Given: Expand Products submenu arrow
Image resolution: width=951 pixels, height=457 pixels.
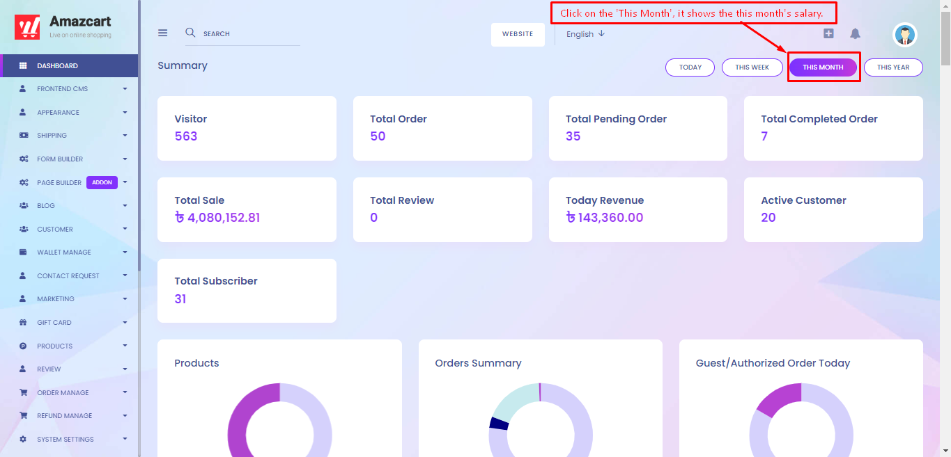Looking at the screenshot, I should coord(125,345).
